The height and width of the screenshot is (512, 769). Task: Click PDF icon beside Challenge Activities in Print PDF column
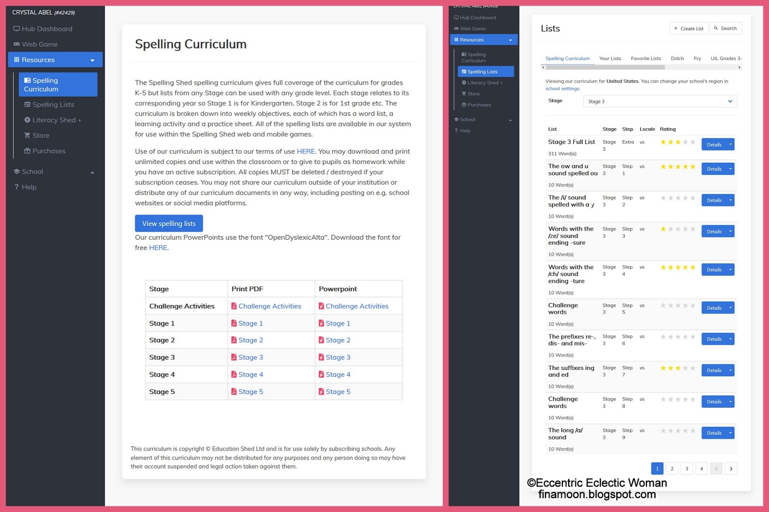point(234,306)
